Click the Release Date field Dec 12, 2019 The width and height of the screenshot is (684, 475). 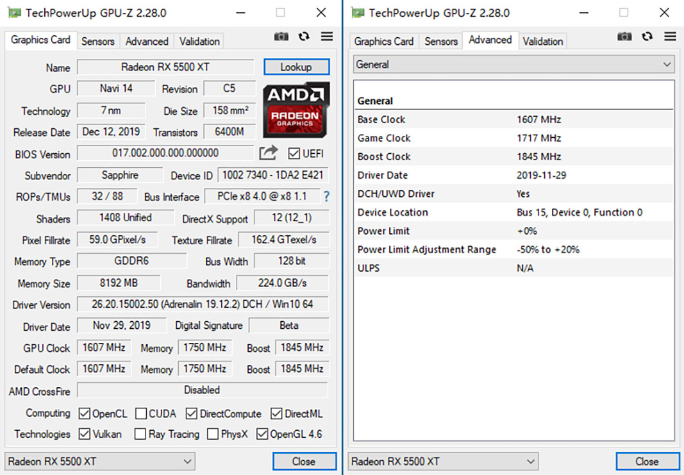coord(112,131)
